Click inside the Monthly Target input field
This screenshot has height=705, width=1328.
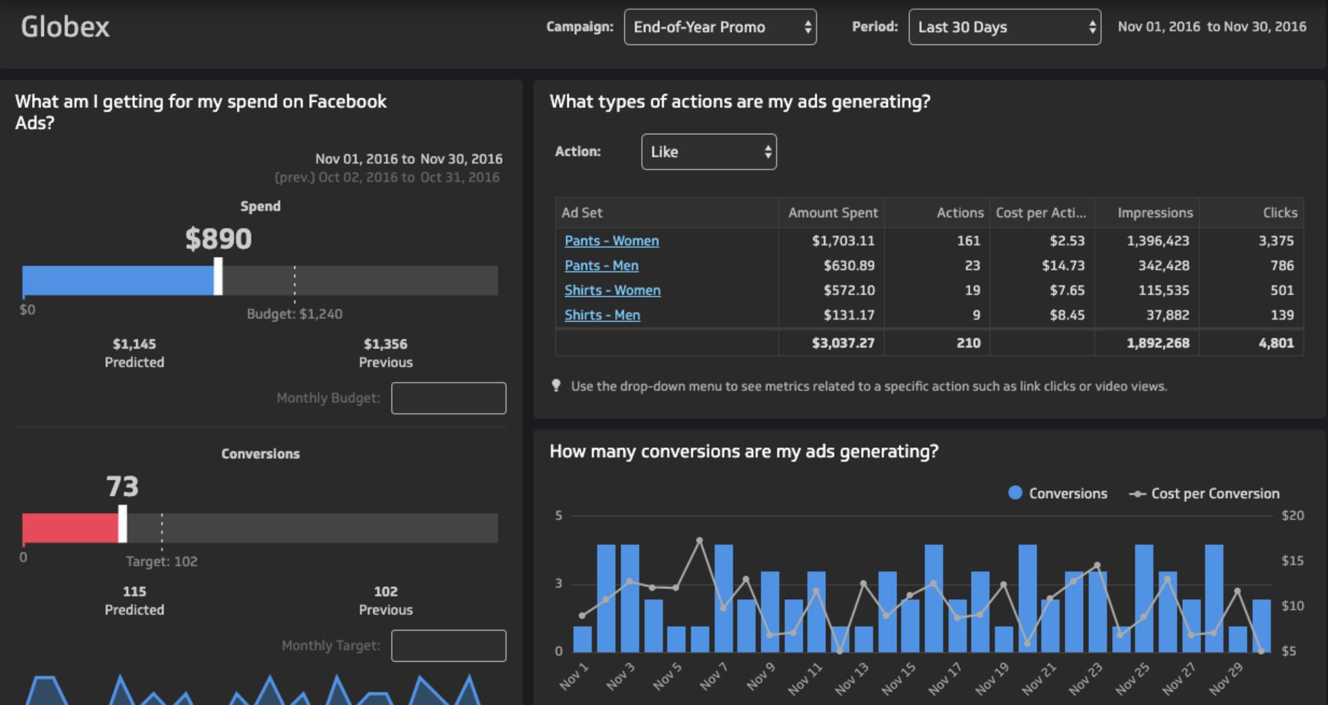(448, 645)
